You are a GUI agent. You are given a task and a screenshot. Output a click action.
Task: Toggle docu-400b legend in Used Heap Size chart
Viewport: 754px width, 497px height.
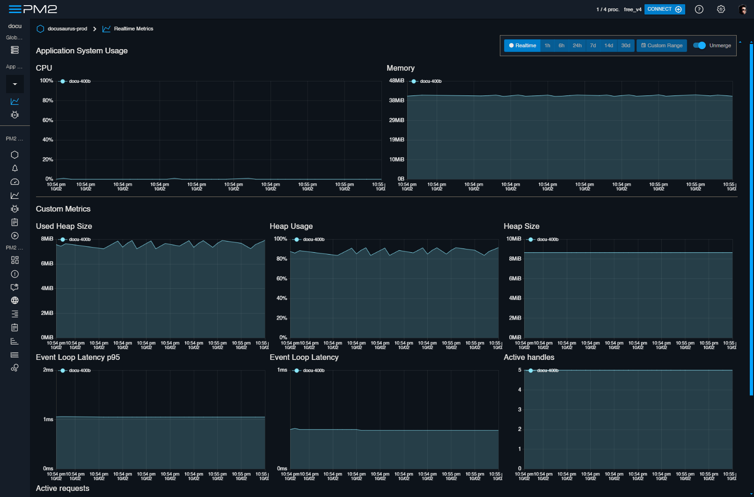click(x=75, y=240)
